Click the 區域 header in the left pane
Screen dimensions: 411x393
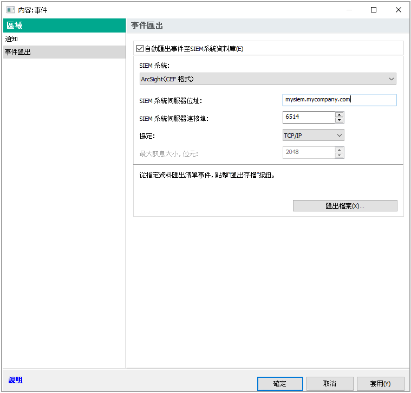[64, 25]
